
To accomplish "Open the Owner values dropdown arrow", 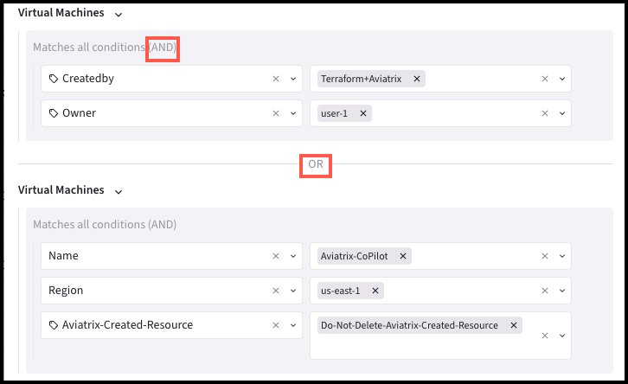I will [x=562, y=113].
